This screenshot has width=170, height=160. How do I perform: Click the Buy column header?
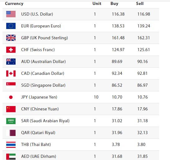(x=114, y=4)
